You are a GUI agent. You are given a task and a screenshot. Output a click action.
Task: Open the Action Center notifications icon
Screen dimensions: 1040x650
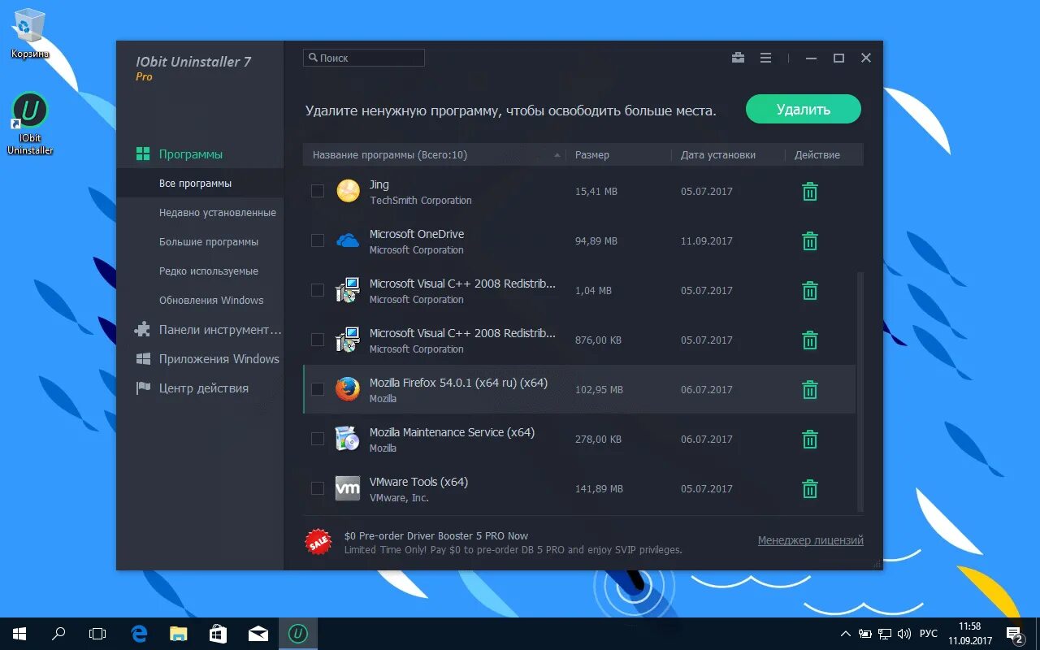[x=1015, y=634]
